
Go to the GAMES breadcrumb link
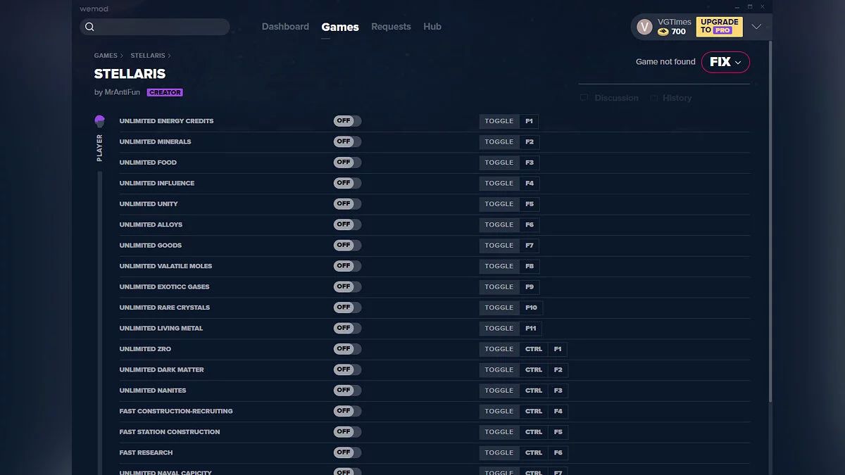click(x=106, y=56)
